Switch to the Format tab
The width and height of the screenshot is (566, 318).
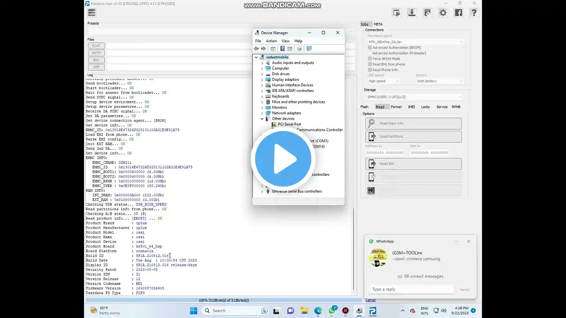(396, 107)
